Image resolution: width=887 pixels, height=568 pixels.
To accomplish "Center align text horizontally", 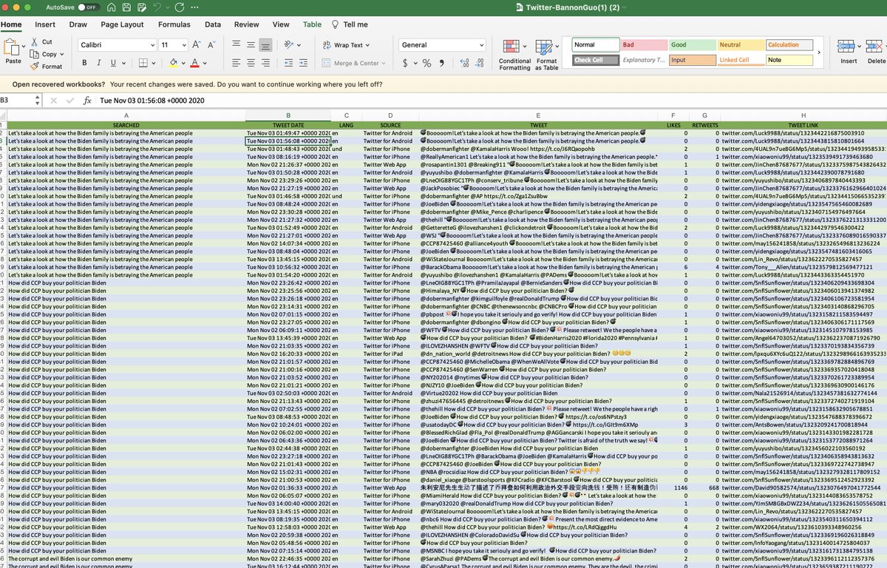I will pos(251,64).
